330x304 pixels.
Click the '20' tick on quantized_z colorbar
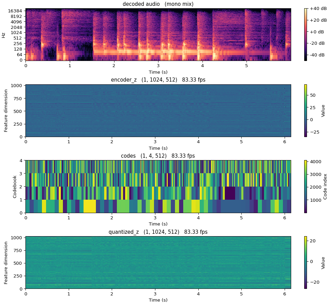click(313, 241)
